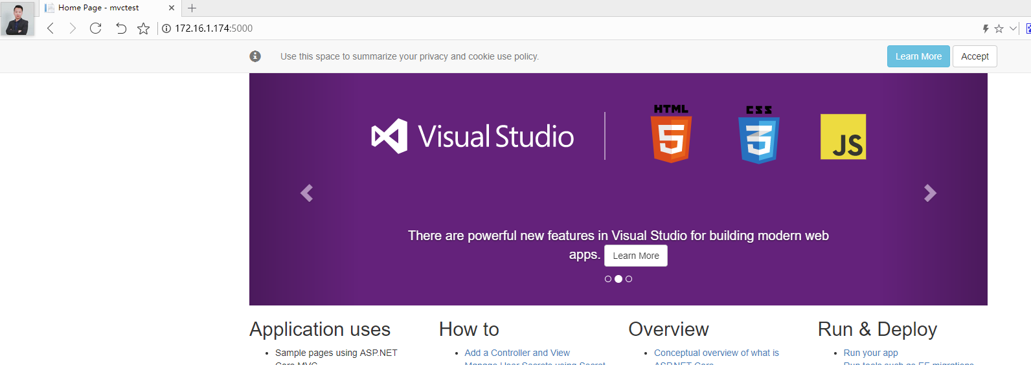This screenshot has width=1031, height=365.
Task: Click the lightning bolt icon in toolbar
Action: (x=986, y=28)
